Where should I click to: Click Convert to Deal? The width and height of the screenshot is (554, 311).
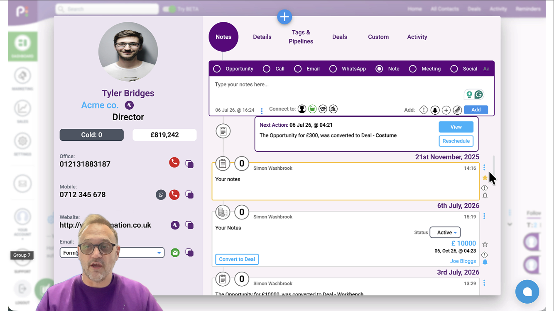click(x=237, y=259)
